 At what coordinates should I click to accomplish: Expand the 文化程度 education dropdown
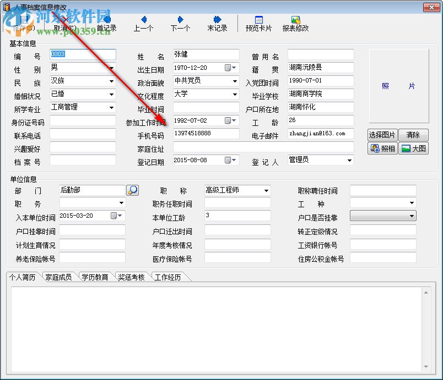pyautogui.click(x=235, y=95)
